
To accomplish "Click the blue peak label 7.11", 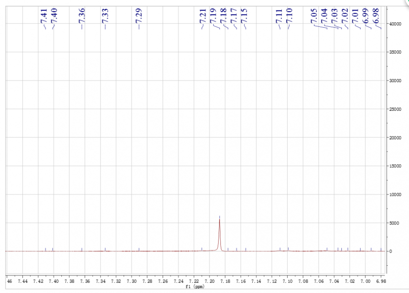I will click(x=279, y=16).
